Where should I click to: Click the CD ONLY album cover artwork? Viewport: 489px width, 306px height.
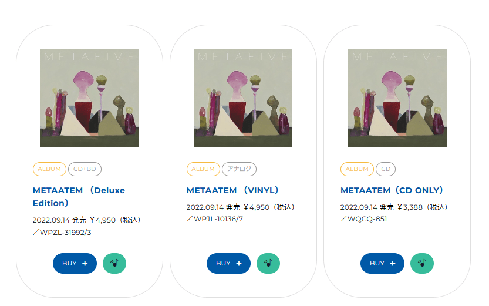397,98
